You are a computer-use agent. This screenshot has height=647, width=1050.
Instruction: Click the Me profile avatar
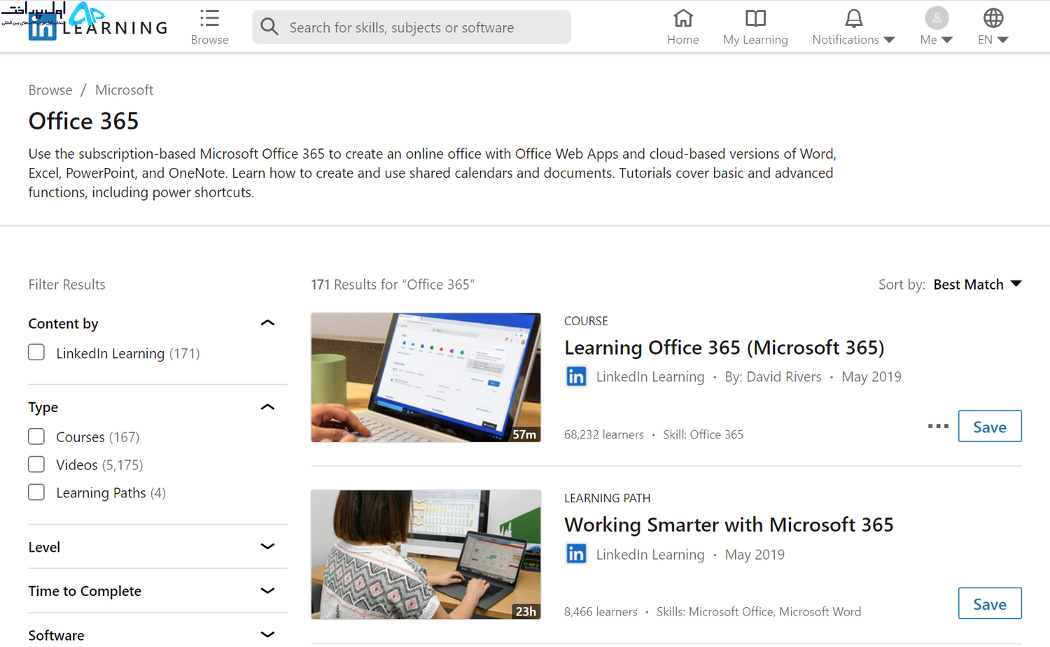pos(937,17)
